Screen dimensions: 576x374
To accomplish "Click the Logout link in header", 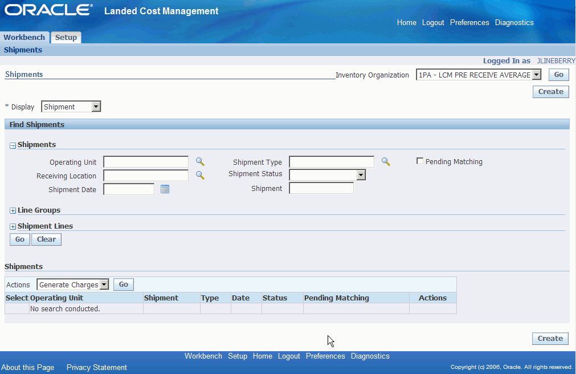I will pyautogui.click(x=433, y=22).
